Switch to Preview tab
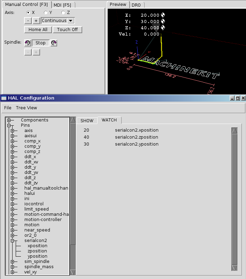Screen dimensions: 246x279 [118, 5]
